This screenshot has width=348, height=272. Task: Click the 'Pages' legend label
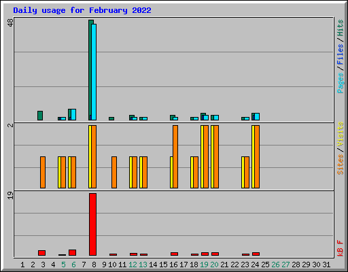pos(341,83)
